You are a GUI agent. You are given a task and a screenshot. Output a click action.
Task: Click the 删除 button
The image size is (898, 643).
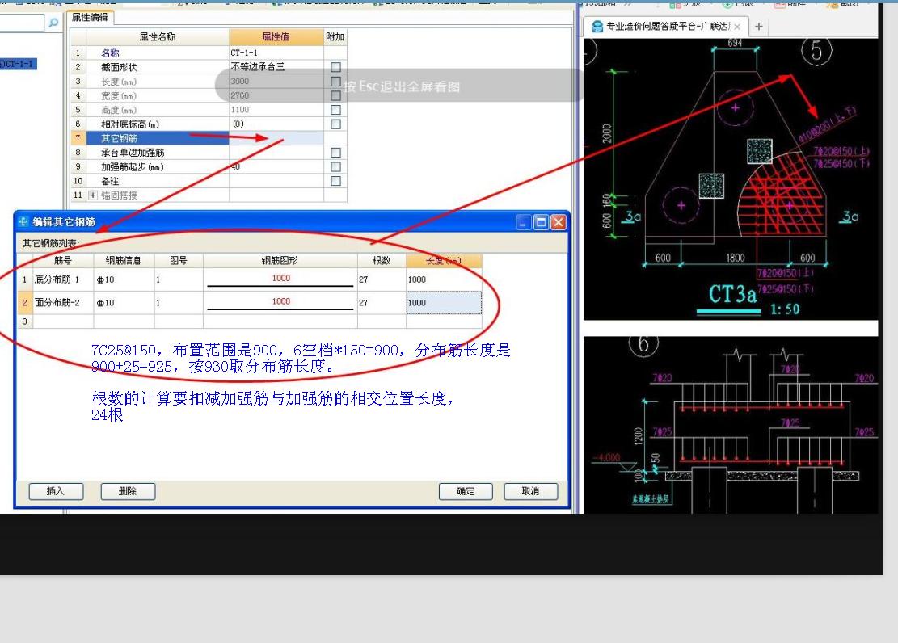click(128, 491)
